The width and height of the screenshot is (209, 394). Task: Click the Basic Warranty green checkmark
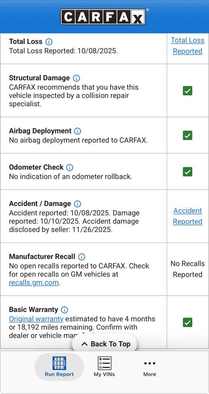point(187,323)
